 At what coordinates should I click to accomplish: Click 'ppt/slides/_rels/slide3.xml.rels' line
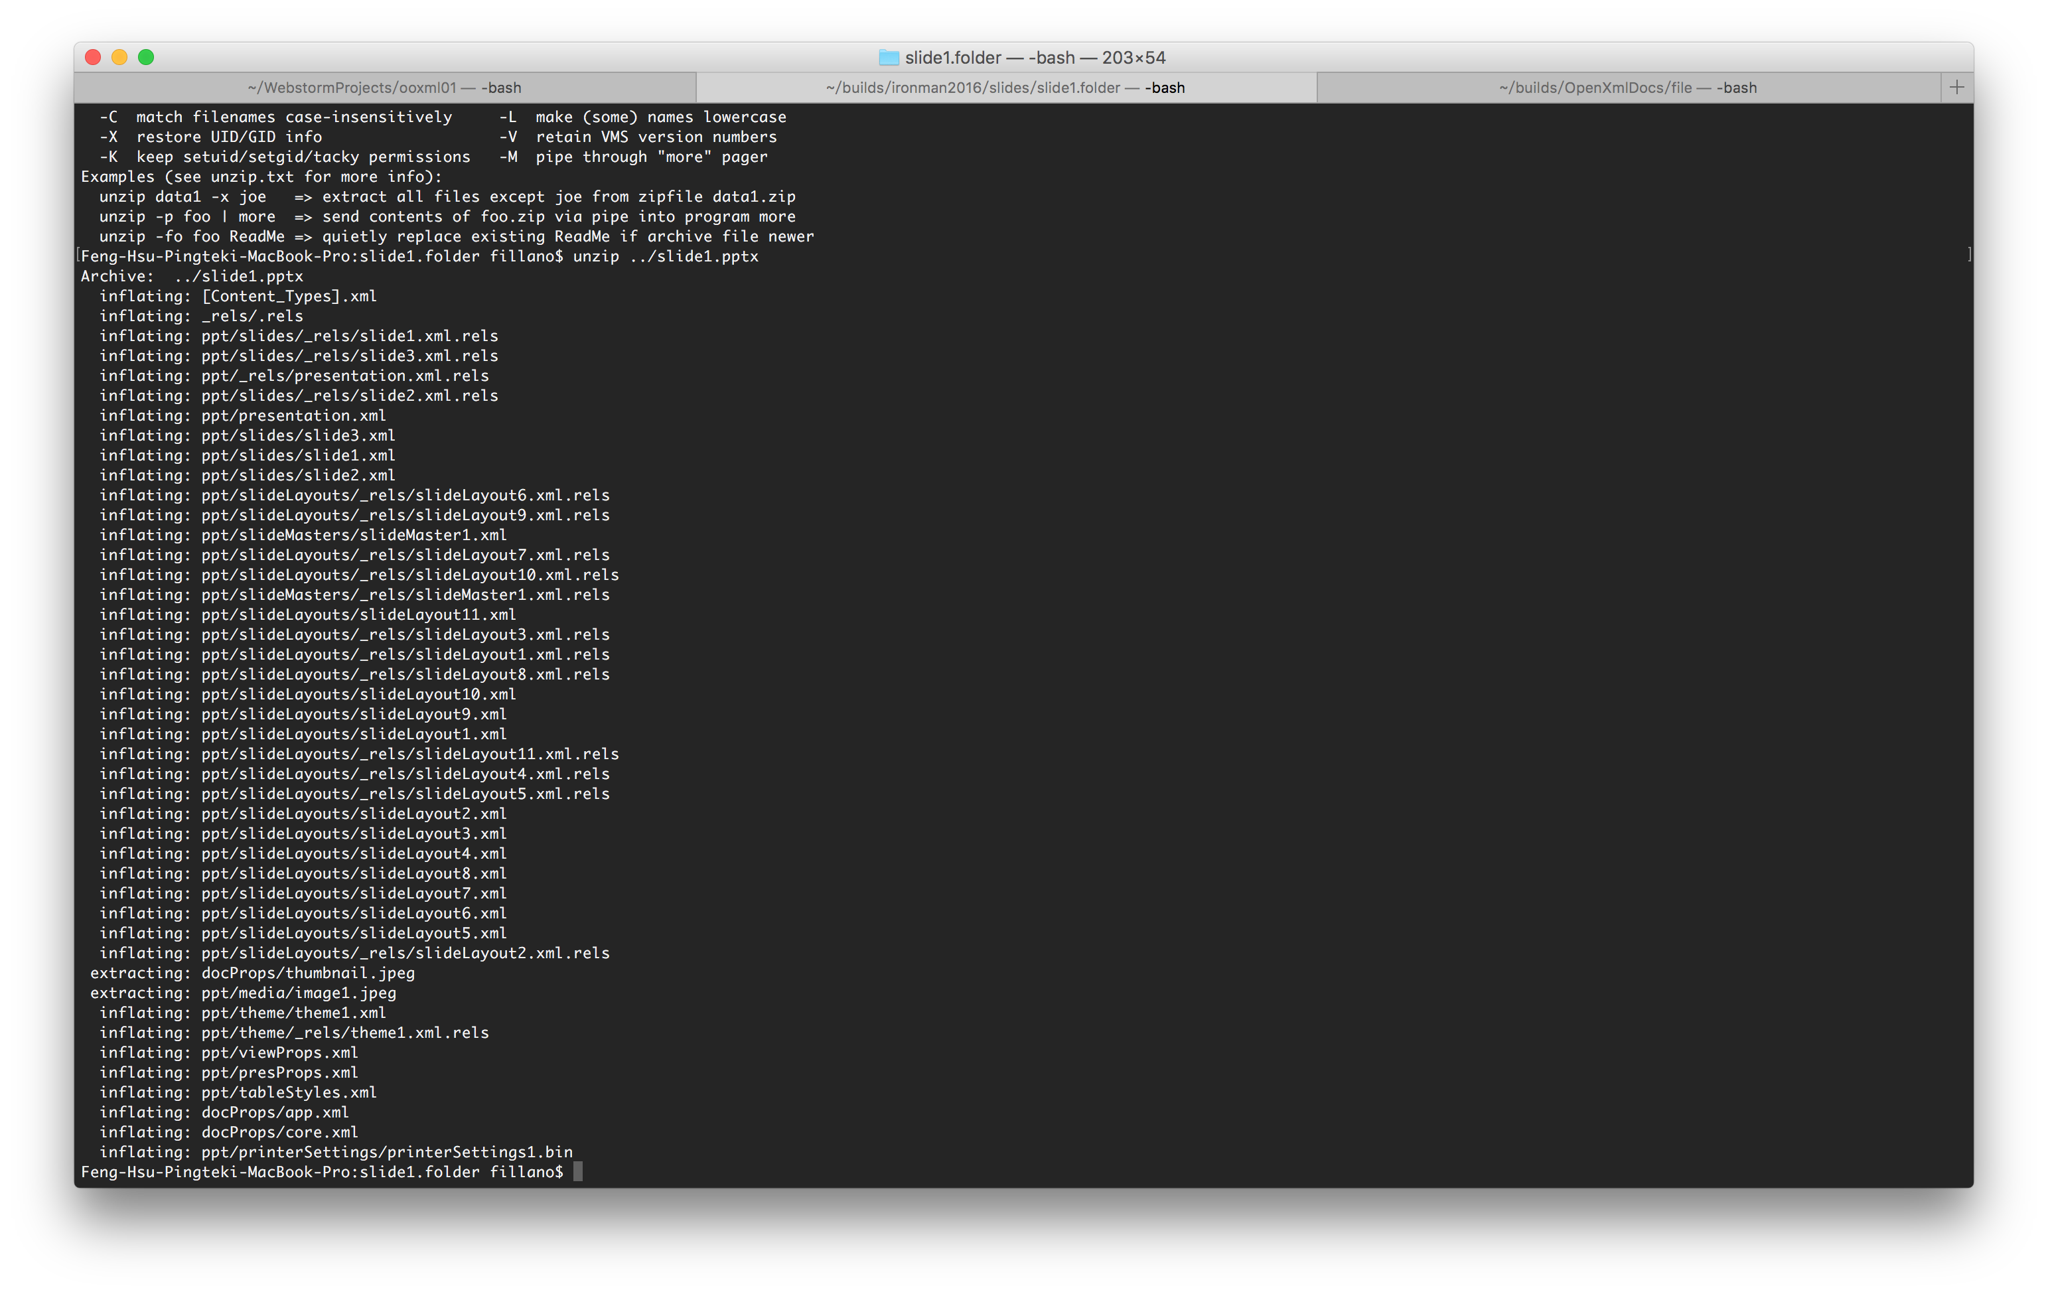point(299,356)
